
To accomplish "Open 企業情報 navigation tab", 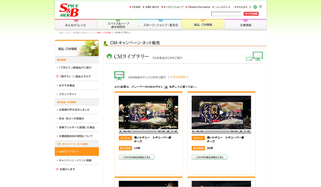I will [x=245, y=25].
